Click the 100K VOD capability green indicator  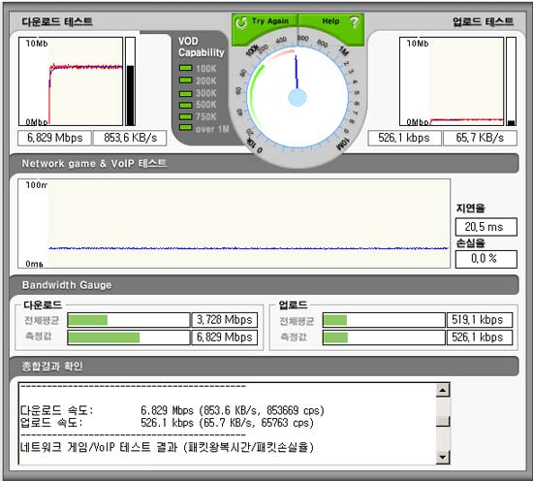(186, 68)
